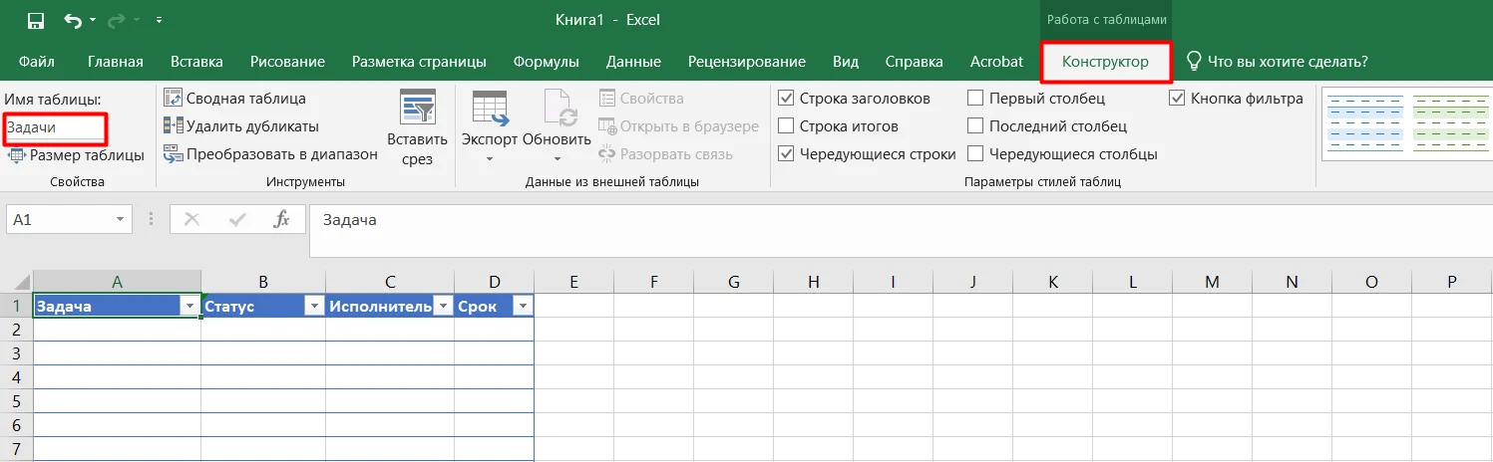Click the Вставить срез slicer icon
Viewport: 1493px width, 462px height.
tap(417, 107)
